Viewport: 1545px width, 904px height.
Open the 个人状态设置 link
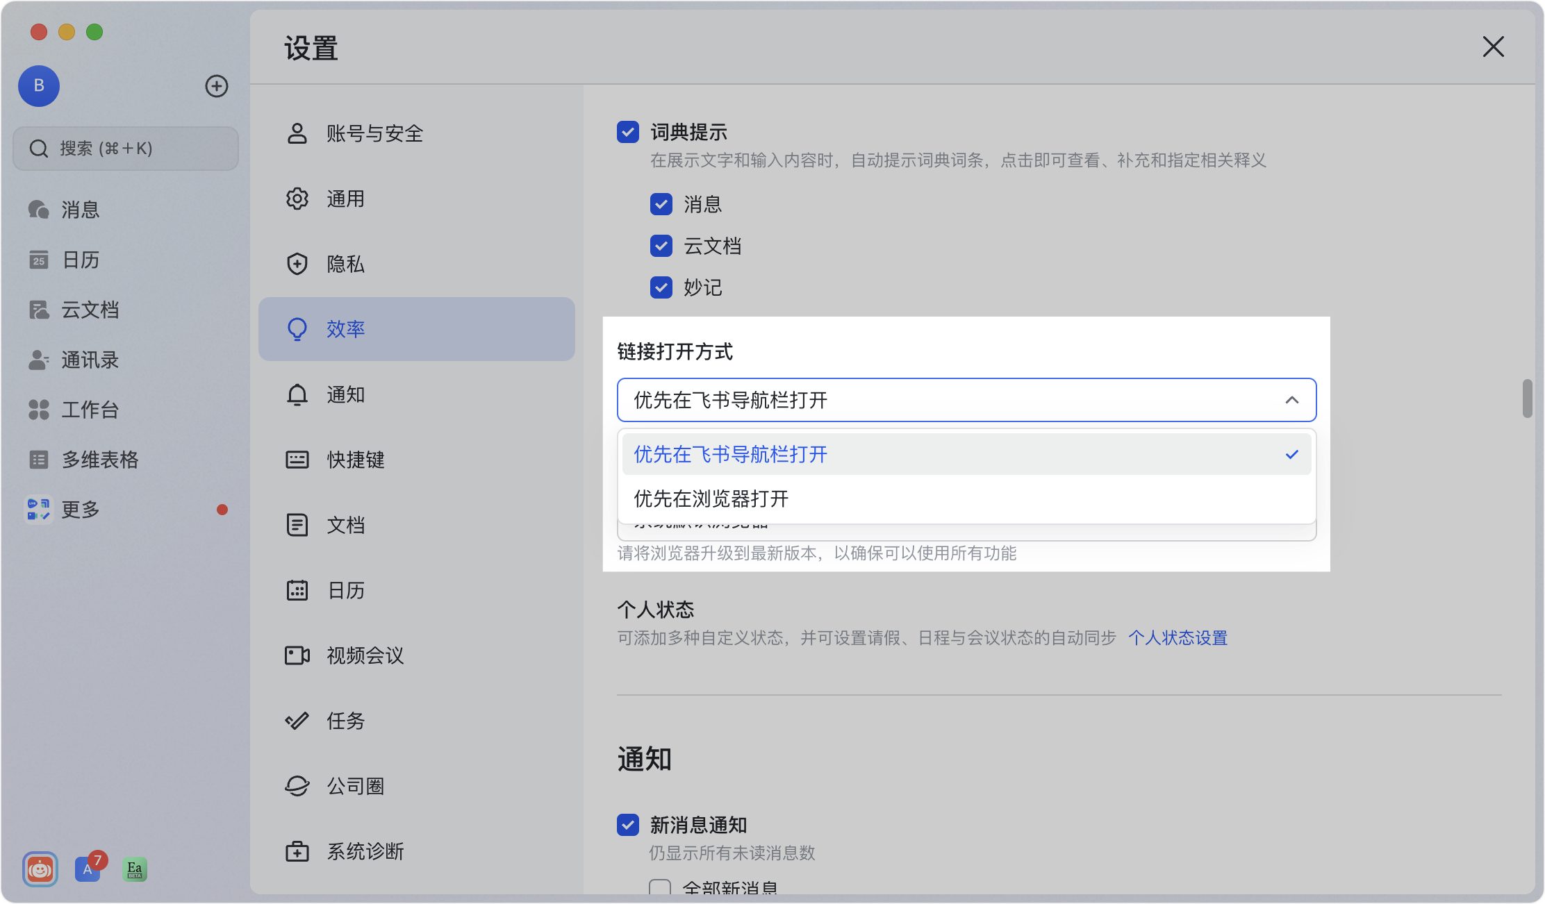(1178, 637)
